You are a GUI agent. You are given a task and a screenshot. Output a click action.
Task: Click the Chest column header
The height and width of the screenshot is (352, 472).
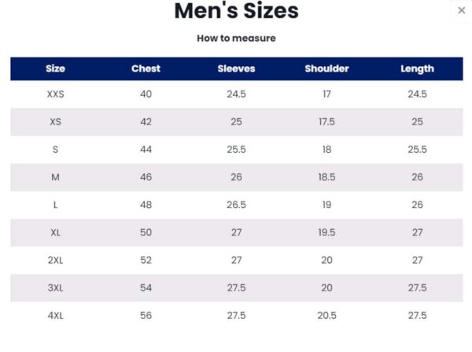click(x=146, y=69)
